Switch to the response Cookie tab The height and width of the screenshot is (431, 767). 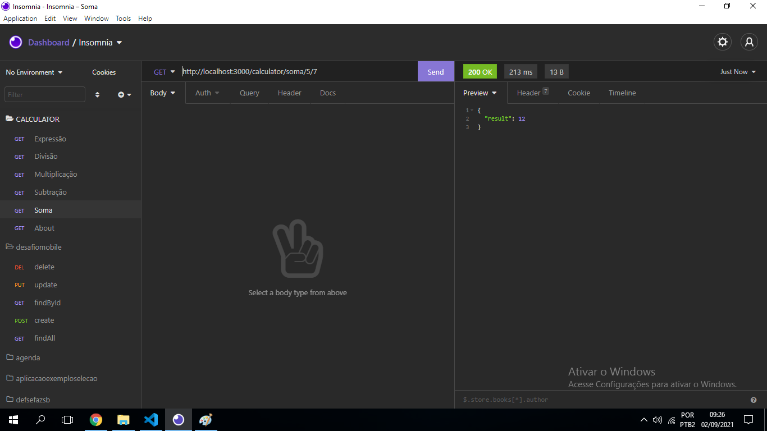pyautogui.click(x=579, y=93)
